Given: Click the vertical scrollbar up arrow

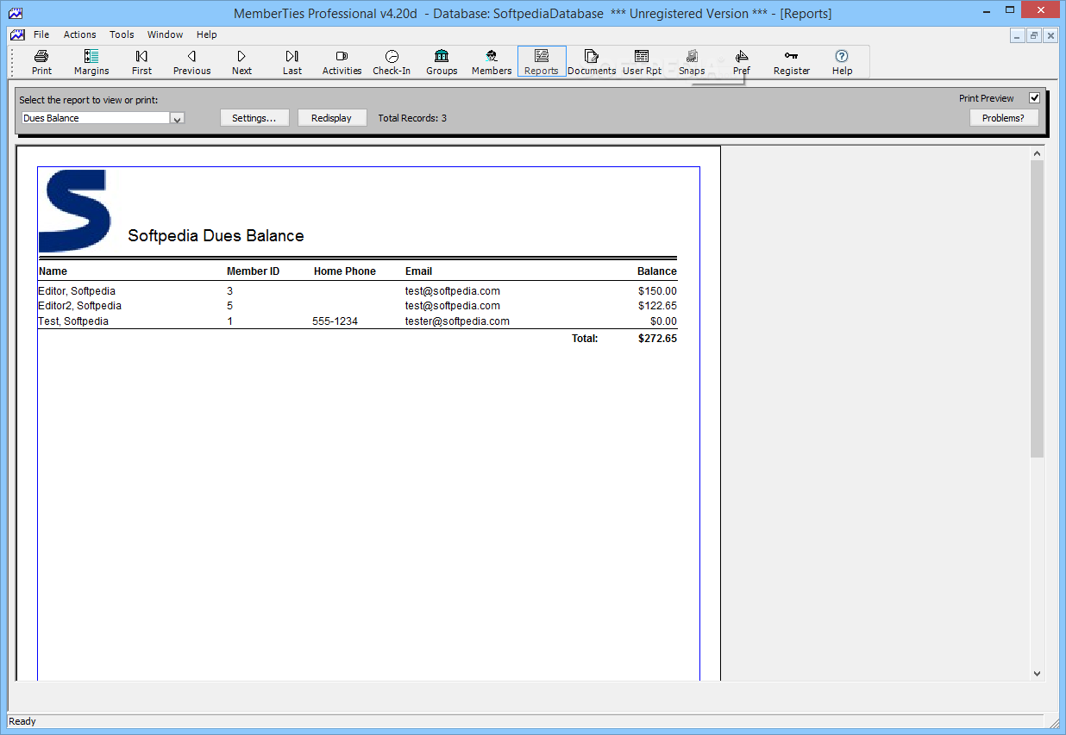Looking at the screenshot, I should click(1038, 153).
